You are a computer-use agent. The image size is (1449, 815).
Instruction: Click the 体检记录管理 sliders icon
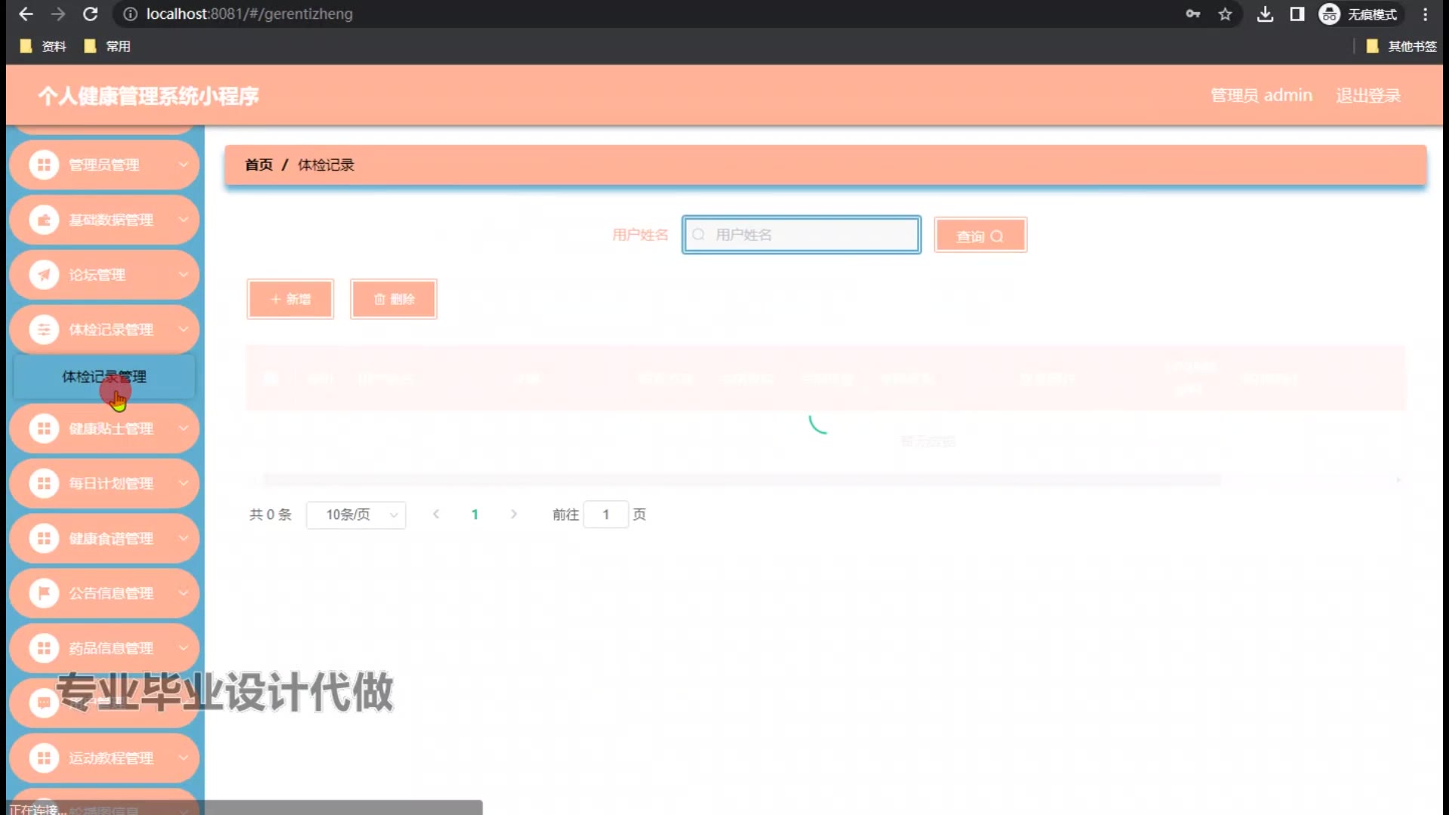point(44,330)
